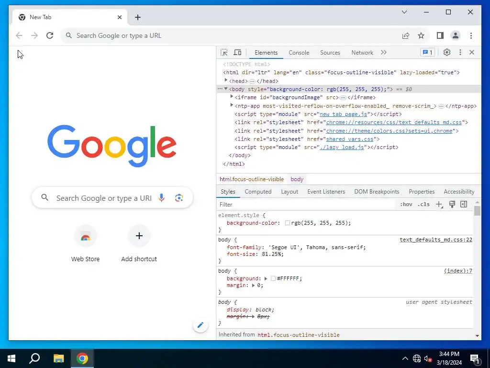The width and height of the screenshot is (490, 368).
Task: Switch to the Console tab
Action: pos(299,53)
